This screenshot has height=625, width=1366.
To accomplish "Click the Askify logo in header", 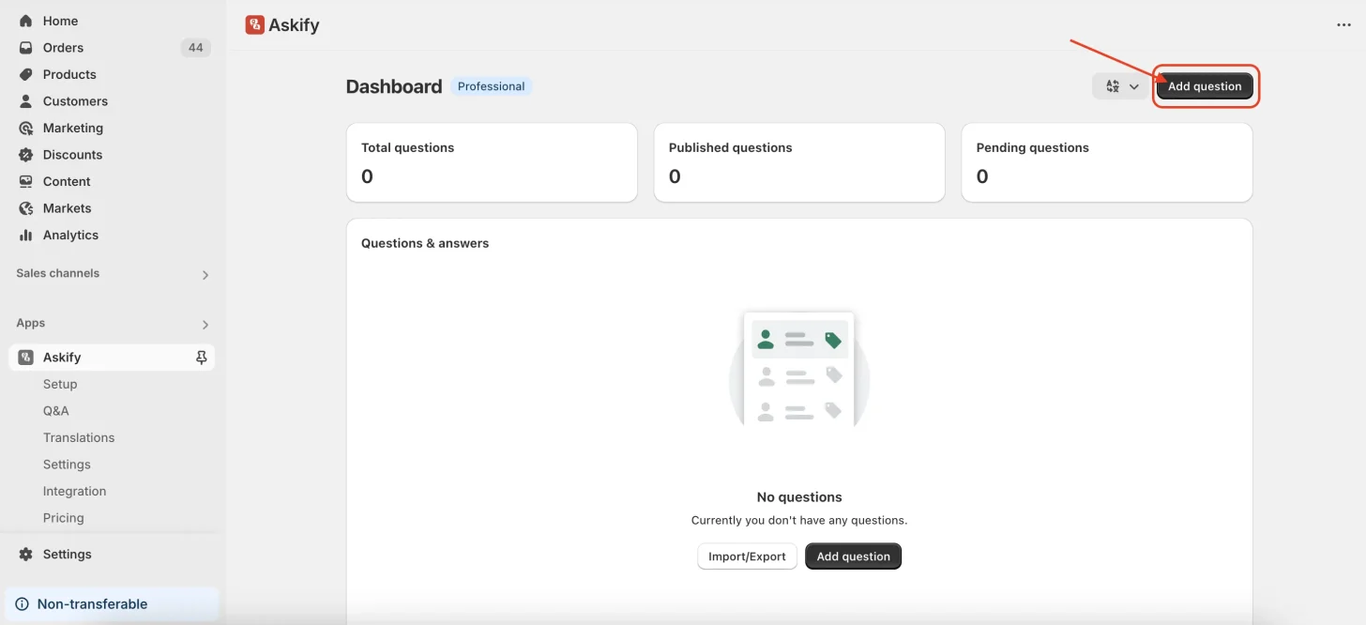I will click(x=254, y=25).
